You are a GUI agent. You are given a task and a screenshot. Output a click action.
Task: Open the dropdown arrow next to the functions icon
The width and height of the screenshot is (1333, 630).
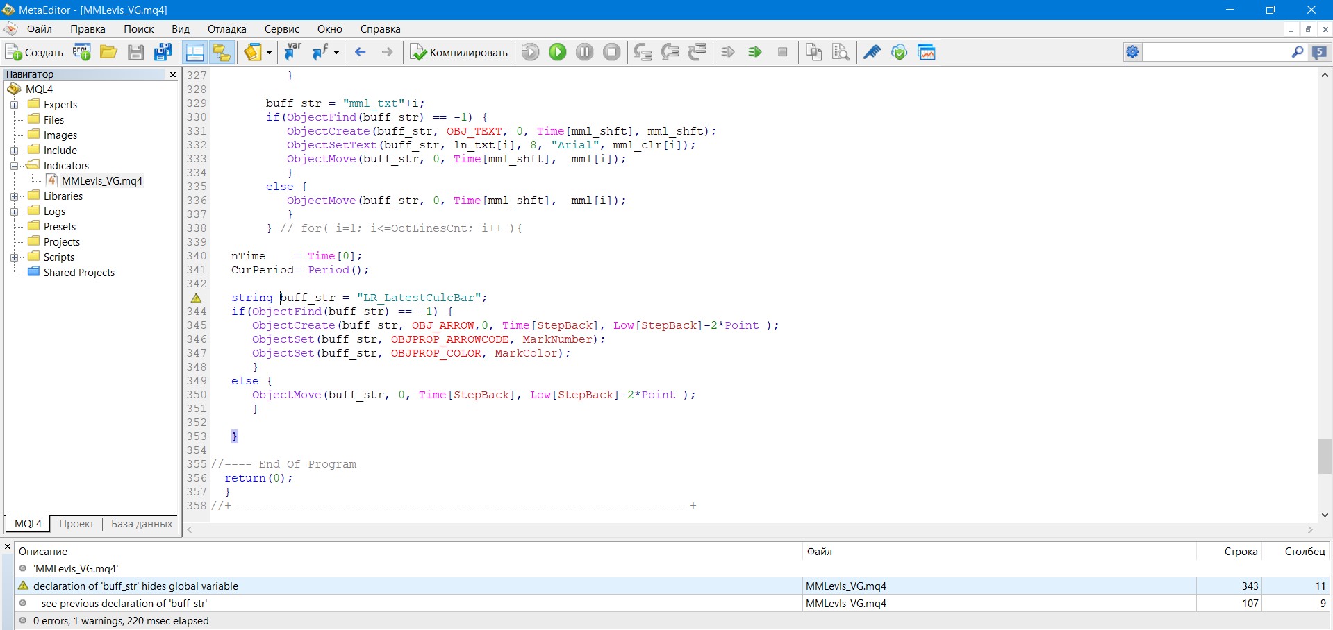click(337, 52)
